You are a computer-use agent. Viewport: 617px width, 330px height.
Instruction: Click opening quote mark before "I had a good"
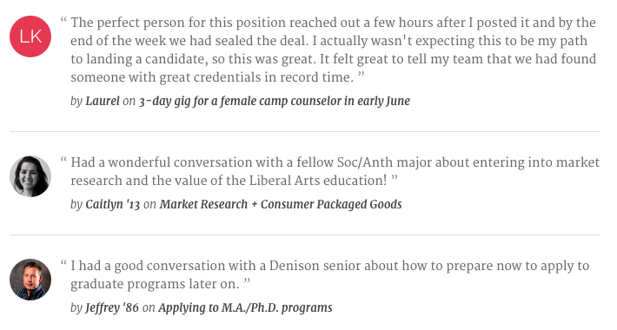[x=63, y=263]
